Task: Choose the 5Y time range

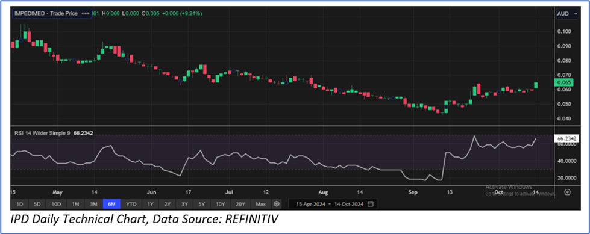Action: pyautogui.click(x=202, y=204)
